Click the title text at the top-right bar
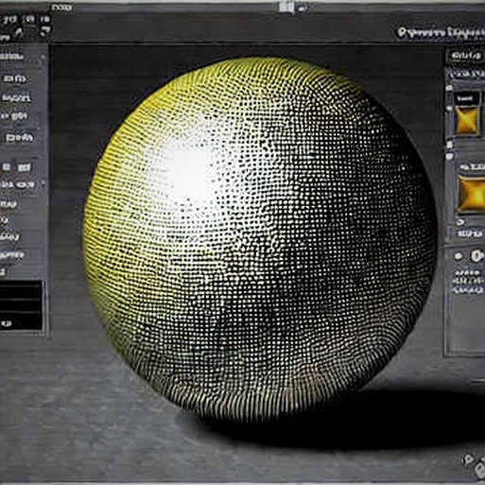The image size is (485, 485). (x=441, y=32)
